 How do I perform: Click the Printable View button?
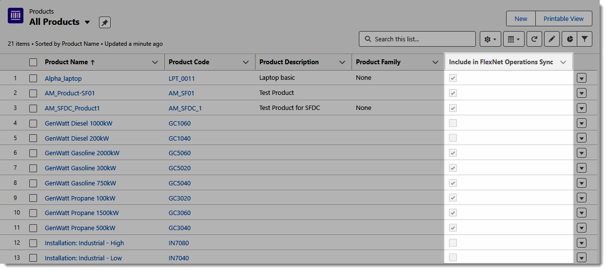[x=564, y=19]
